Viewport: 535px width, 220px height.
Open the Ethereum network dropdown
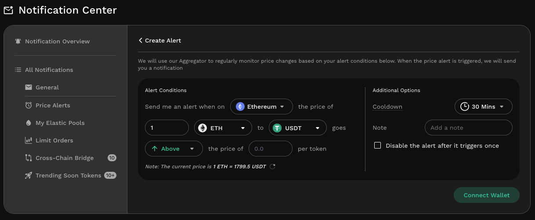click(261, 106)
